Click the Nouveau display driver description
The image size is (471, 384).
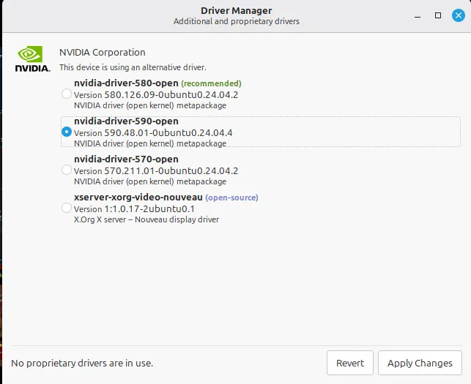147,219
